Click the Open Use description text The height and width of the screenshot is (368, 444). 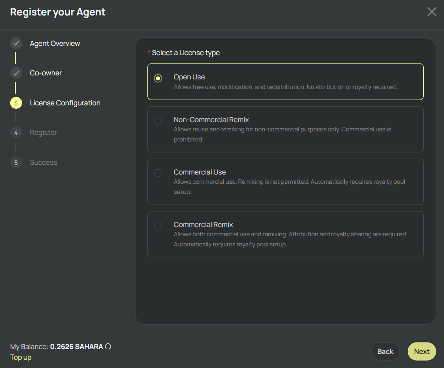[x=285, y=87]
